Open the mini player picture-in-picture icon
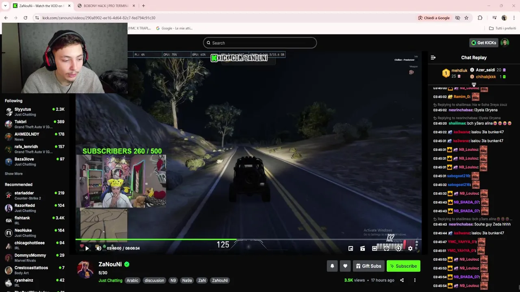The image size is (520, 292). click(x=351, y=249)
